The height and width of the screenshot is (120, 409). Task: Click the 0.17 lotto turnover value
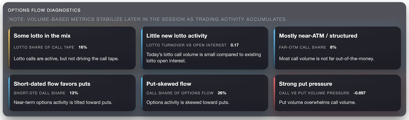(x=235, y=45)
